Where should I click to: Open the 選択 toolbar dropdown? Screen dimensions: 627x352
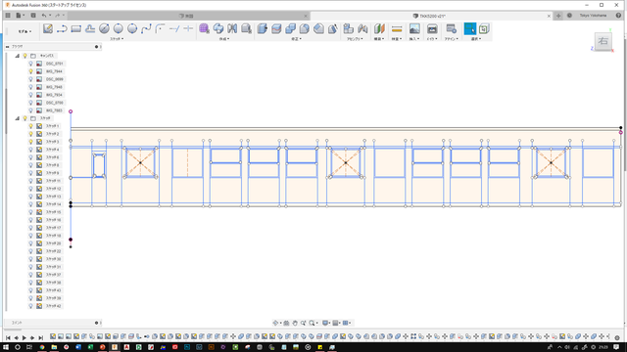475,39
